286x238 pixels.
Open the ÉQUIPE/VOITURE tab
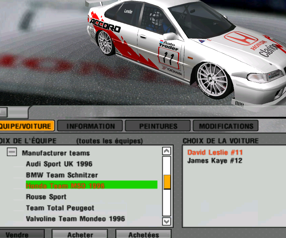click(x=26, y=126)
